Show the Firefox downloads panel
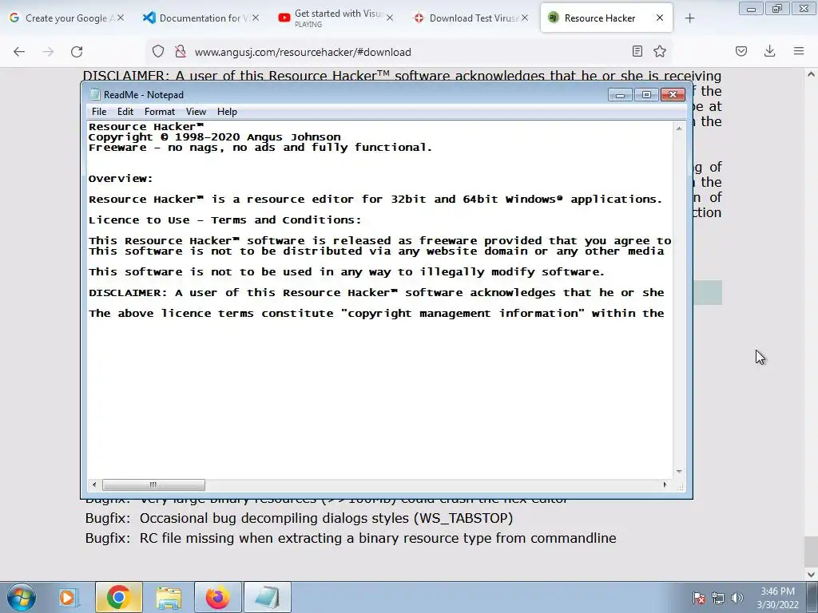818x613 pixels. (x=769, y=51)
